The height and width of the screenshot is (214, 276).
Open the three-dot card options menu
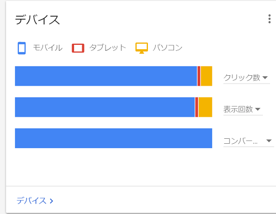[269, 19]
